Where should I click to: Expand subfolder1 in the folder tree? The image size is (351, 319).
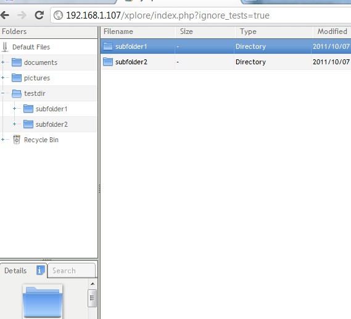(x=14, y=109)
